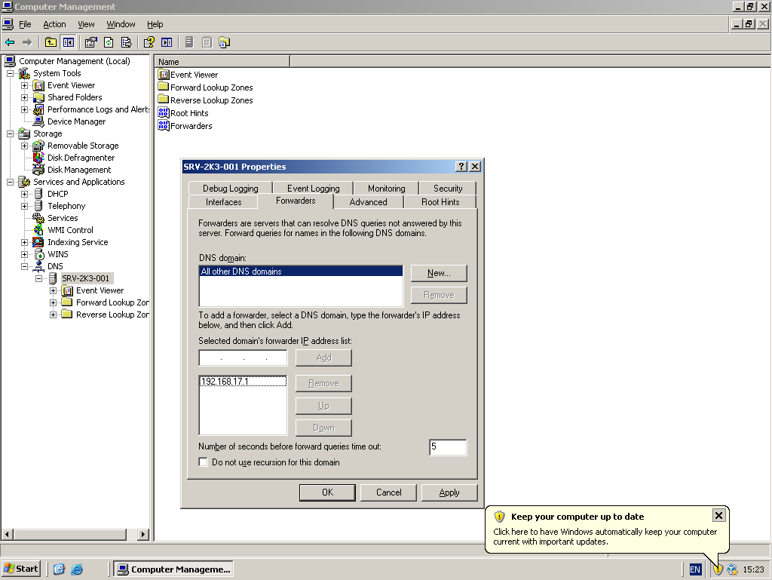
Task: Open the View menu
Action: pos(86,24)
